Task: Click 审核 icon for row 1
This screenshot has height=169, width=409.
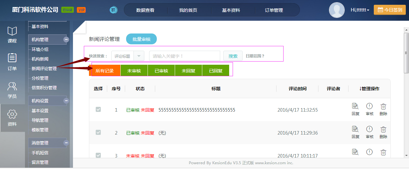Action: pos(369,107)
